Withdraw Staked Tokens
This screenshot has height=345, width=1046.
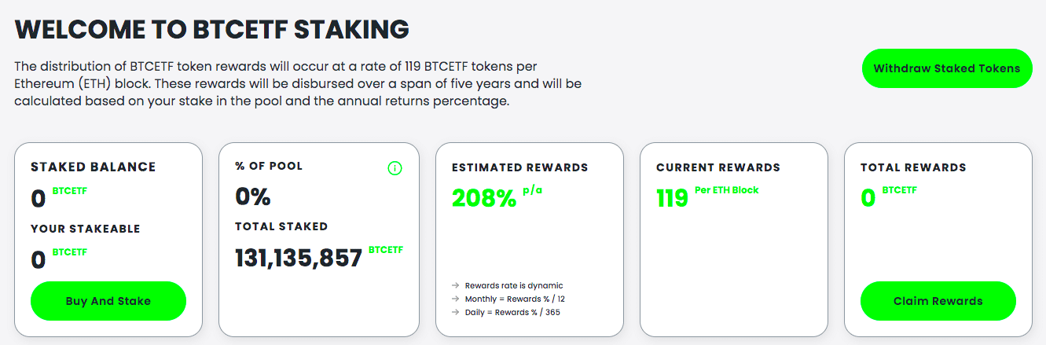coord(947,68)
